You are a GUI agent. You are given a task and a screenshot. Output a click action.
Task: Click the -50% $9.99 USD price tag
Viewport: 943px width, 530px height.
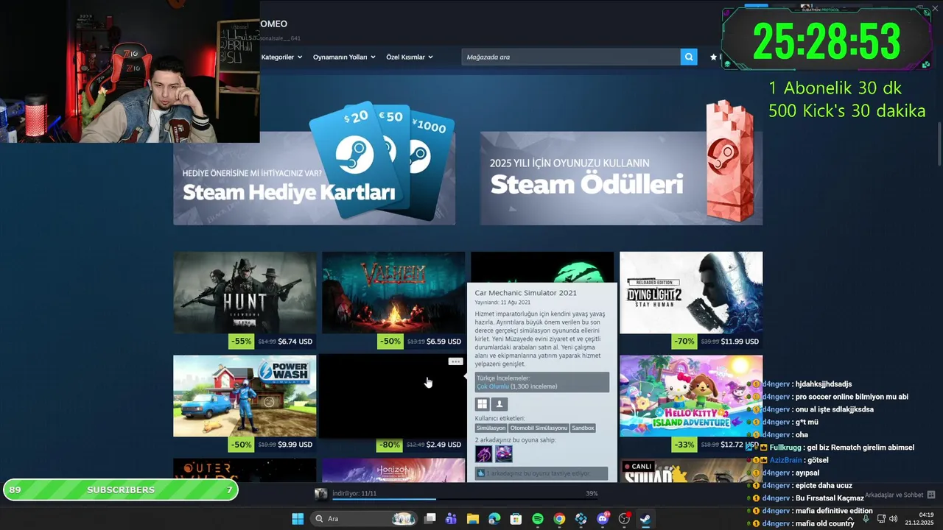273,445
